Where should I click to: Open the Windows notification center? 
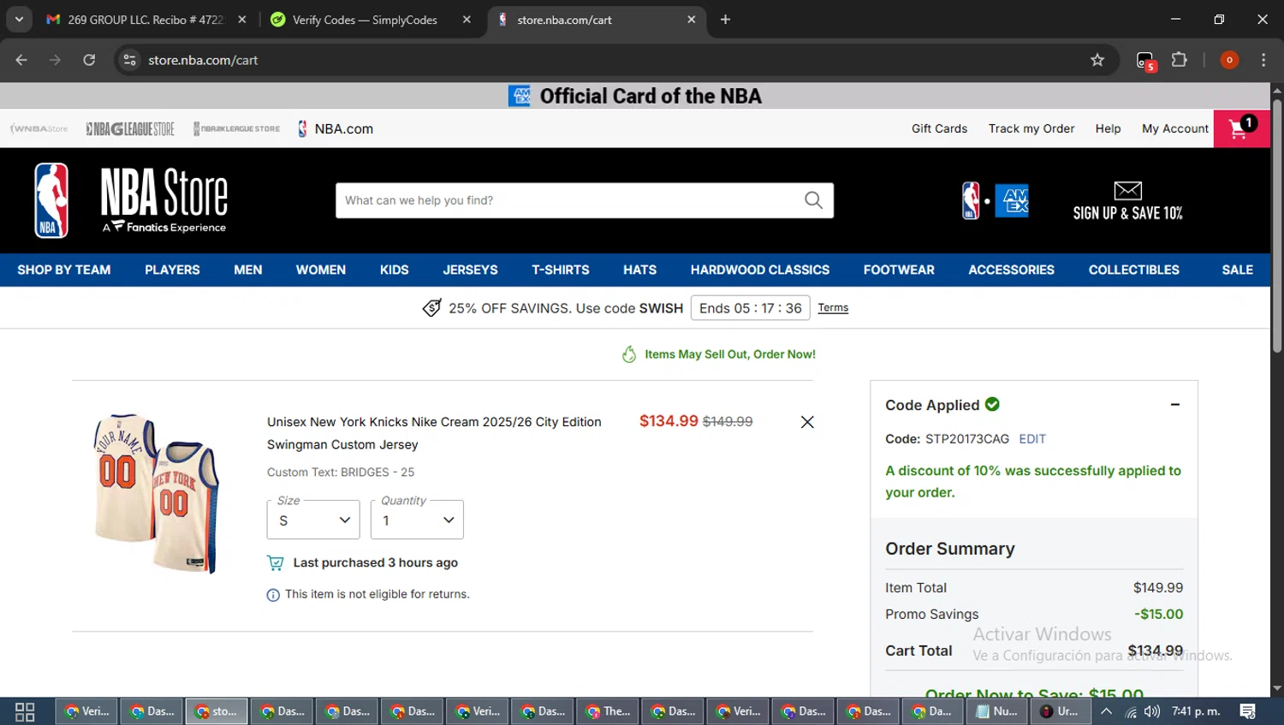(1248, 711)
